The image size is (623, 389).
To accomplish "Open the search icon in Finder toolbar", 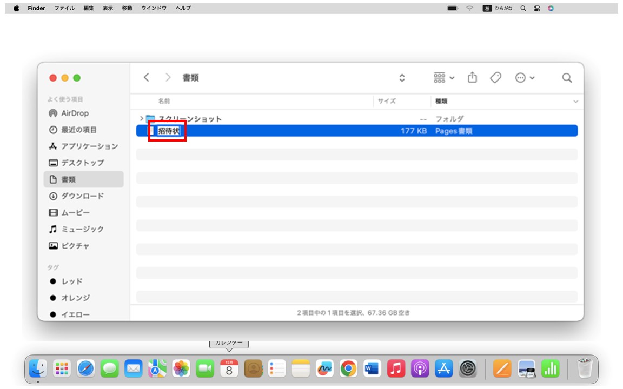I will pyautogui.click(x=566, y=78).
